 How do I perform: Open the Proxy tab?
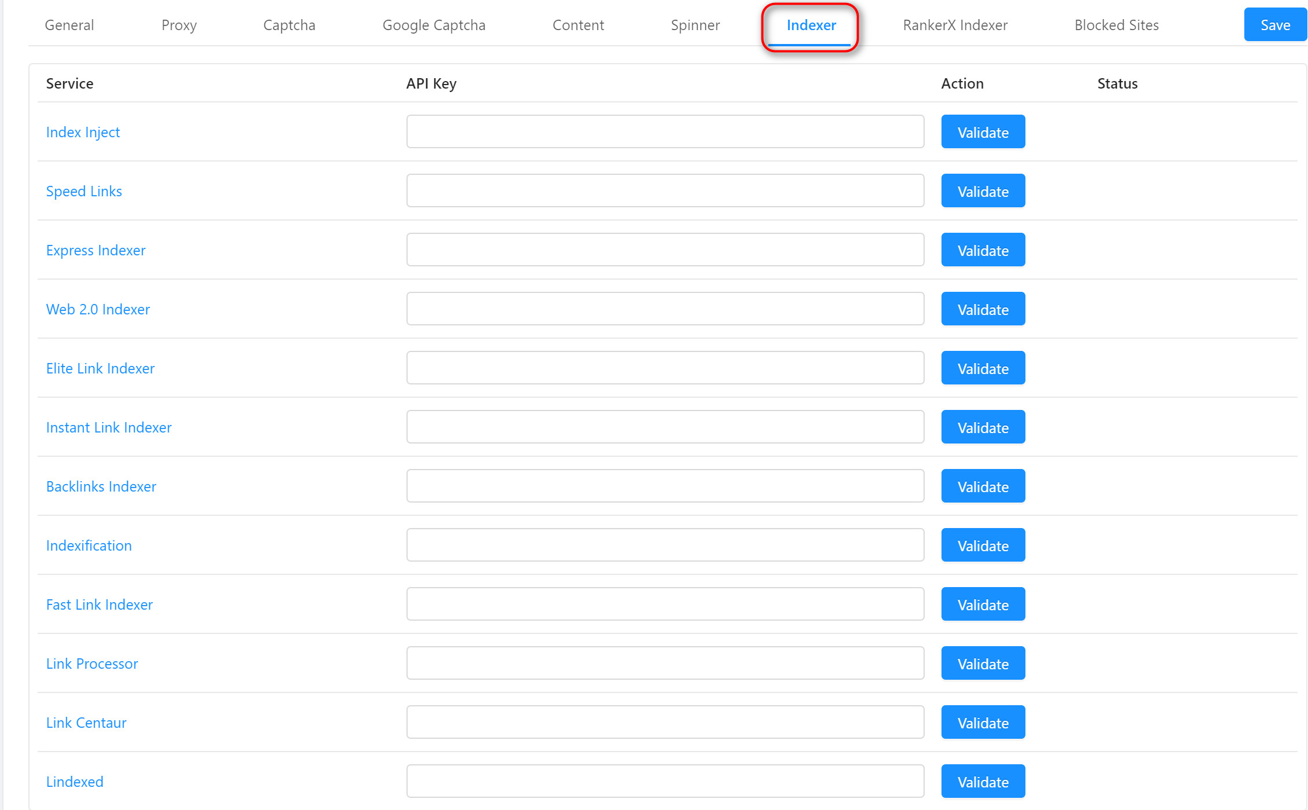click(179, 25)
